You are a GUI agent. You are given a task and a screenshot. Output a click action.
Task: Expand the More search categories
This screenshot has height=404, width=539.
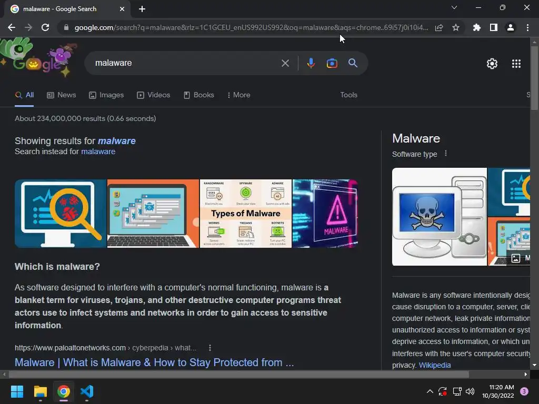click(x=238, y=95)
